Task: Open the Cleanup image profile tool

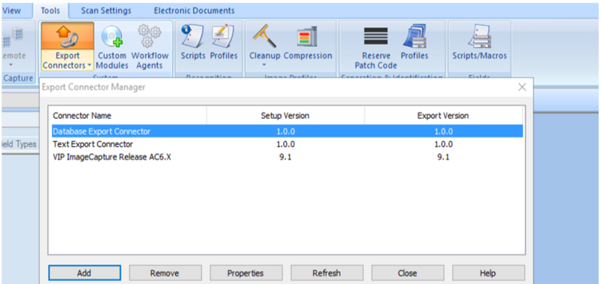Action: point(265,45)
